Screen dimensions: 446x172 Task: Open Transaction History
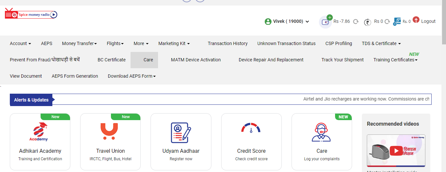click(227, 43)
